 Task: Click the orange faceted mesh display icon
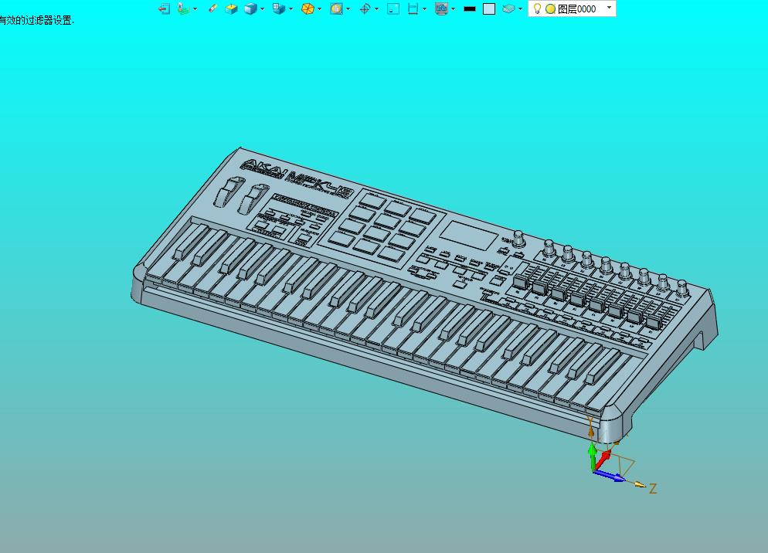click(x=308, y=8)
